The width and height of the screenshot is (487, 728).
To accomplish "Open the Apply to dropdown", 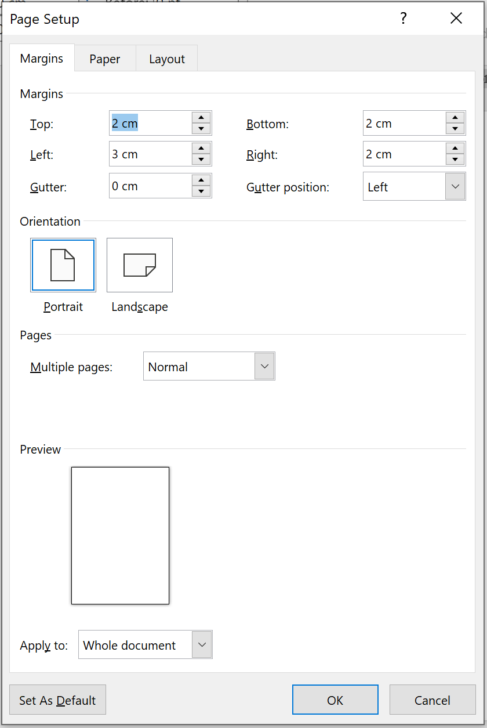I will point(202,644).
